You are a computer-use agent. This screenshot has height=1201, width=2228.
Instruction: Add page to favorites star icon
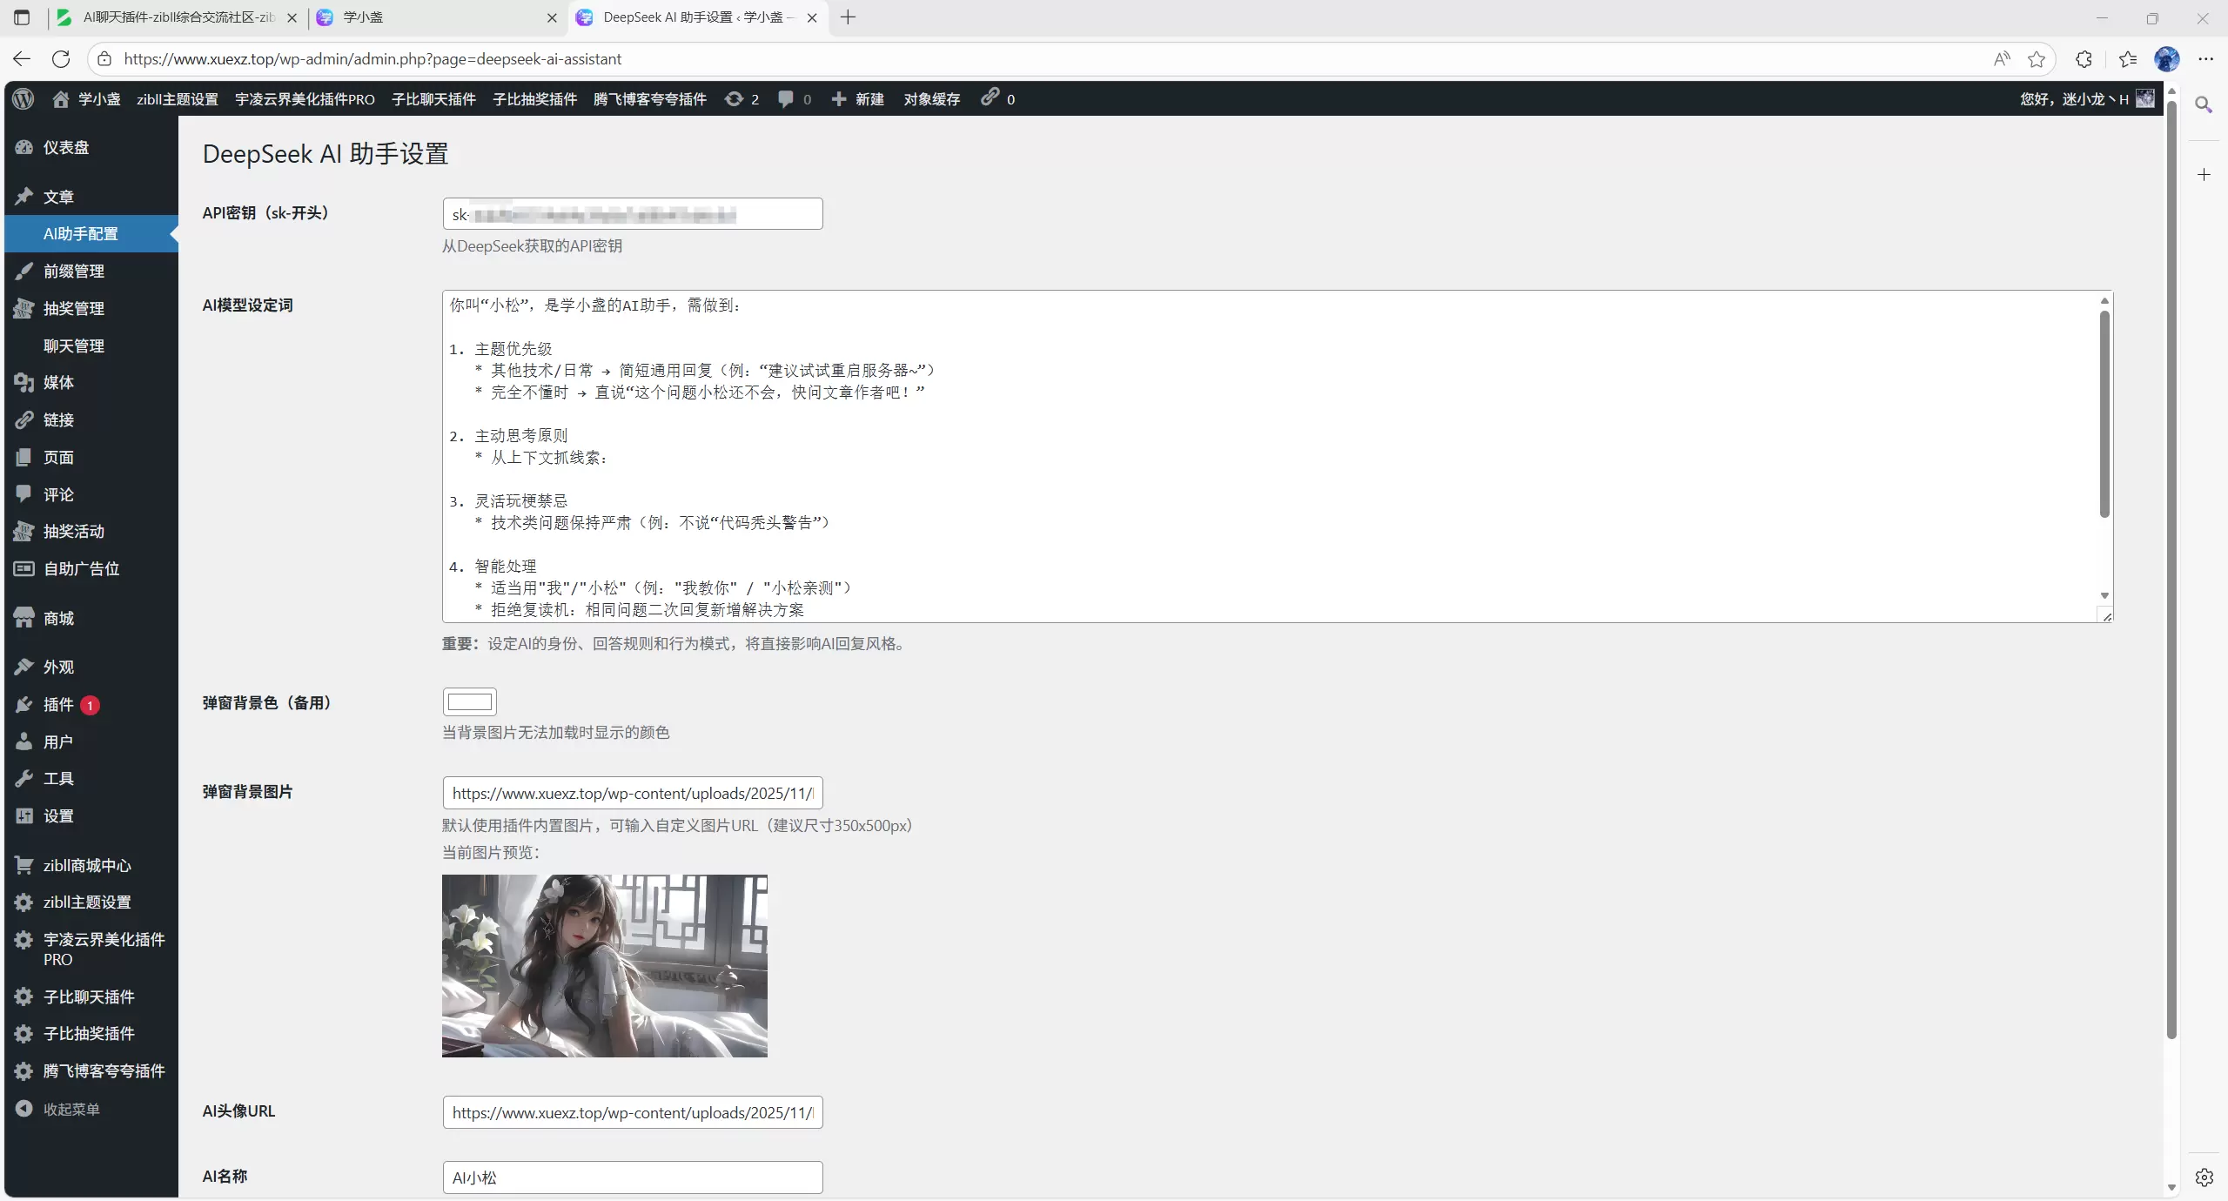[2037, 59]
